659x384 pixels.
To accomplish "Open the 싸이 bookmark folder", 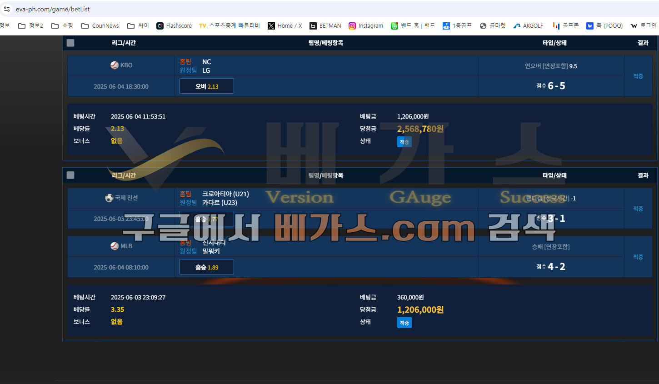I will pyautogui.click(x=138, y=26).
